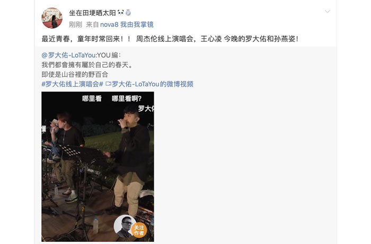Play the concert video thumbnail
Screen dimensions: 371x244
(98, 167)
